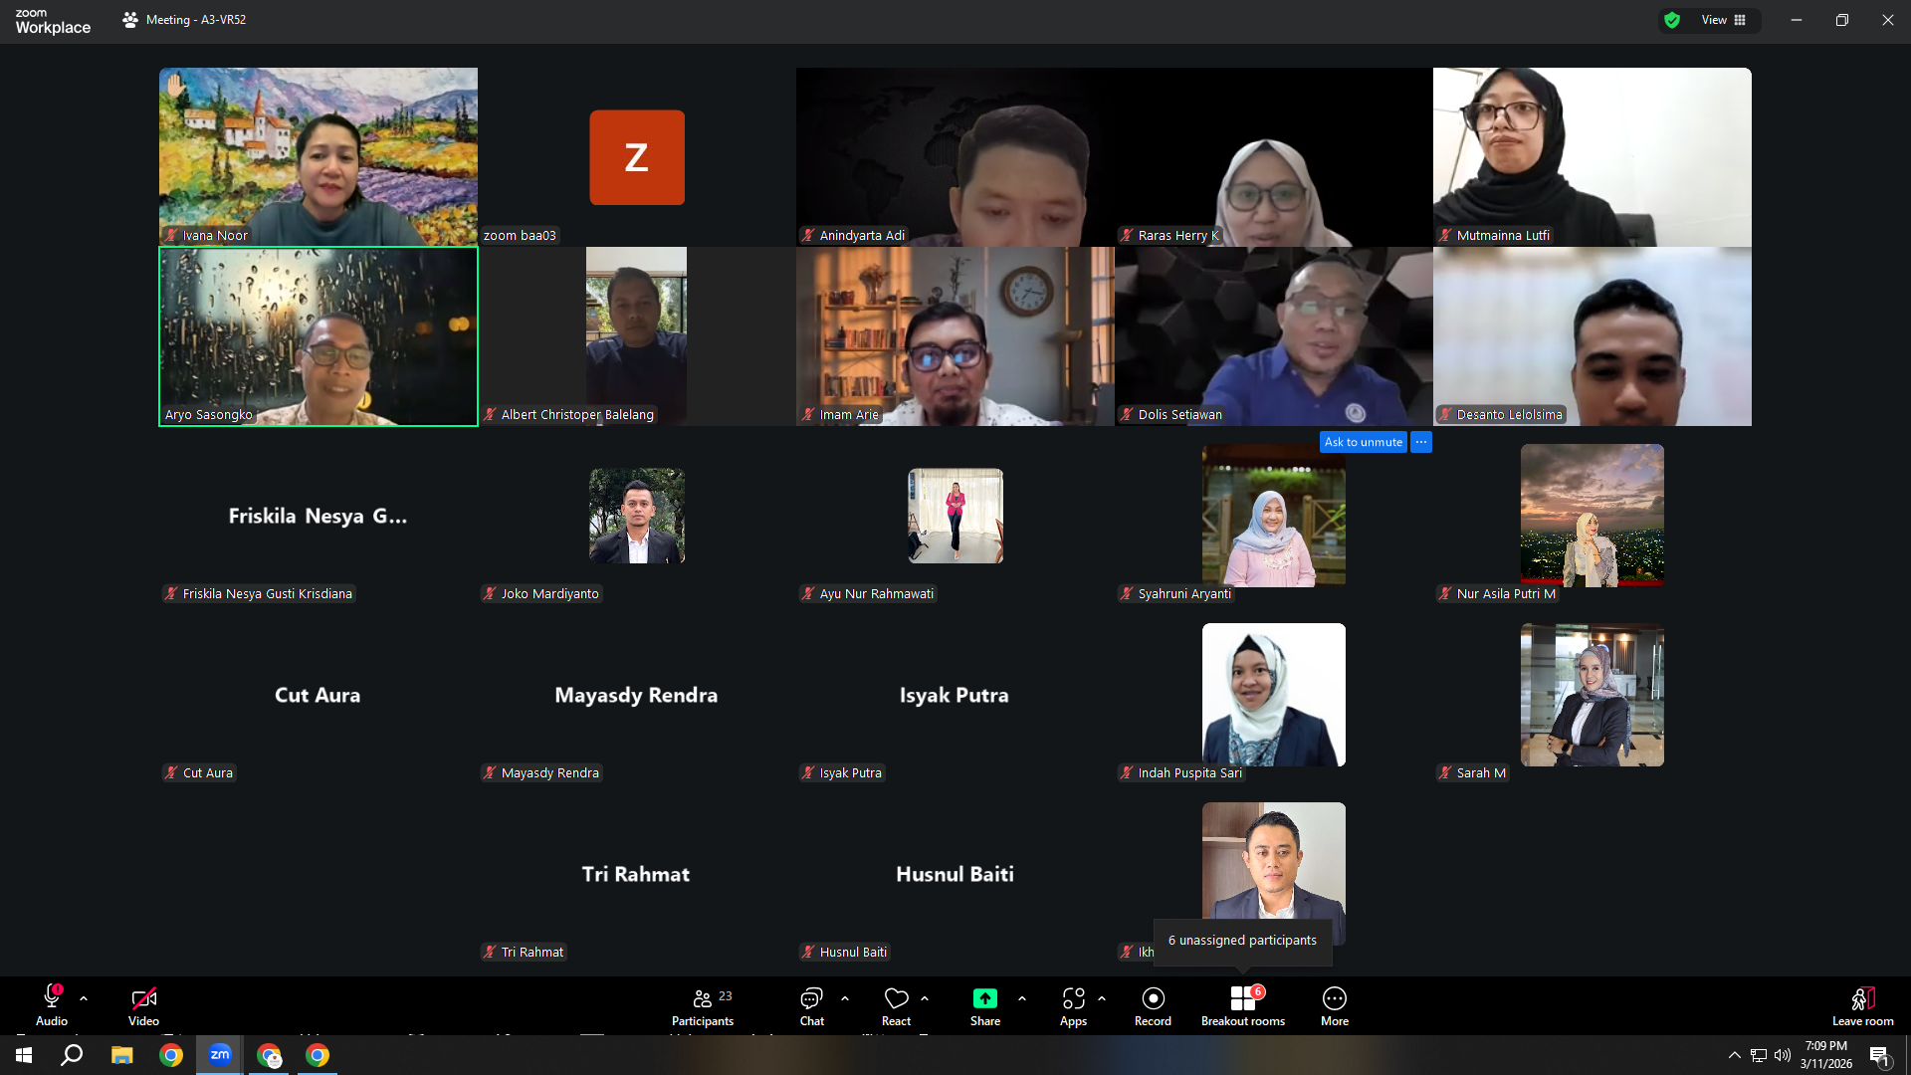Click the Ask to unmute button
Screen dimensions: 1911x1075
point(1364,442)
